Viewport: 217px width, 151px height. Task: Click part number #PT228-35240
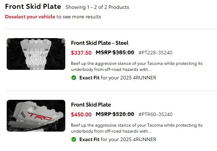coord(155,53)
